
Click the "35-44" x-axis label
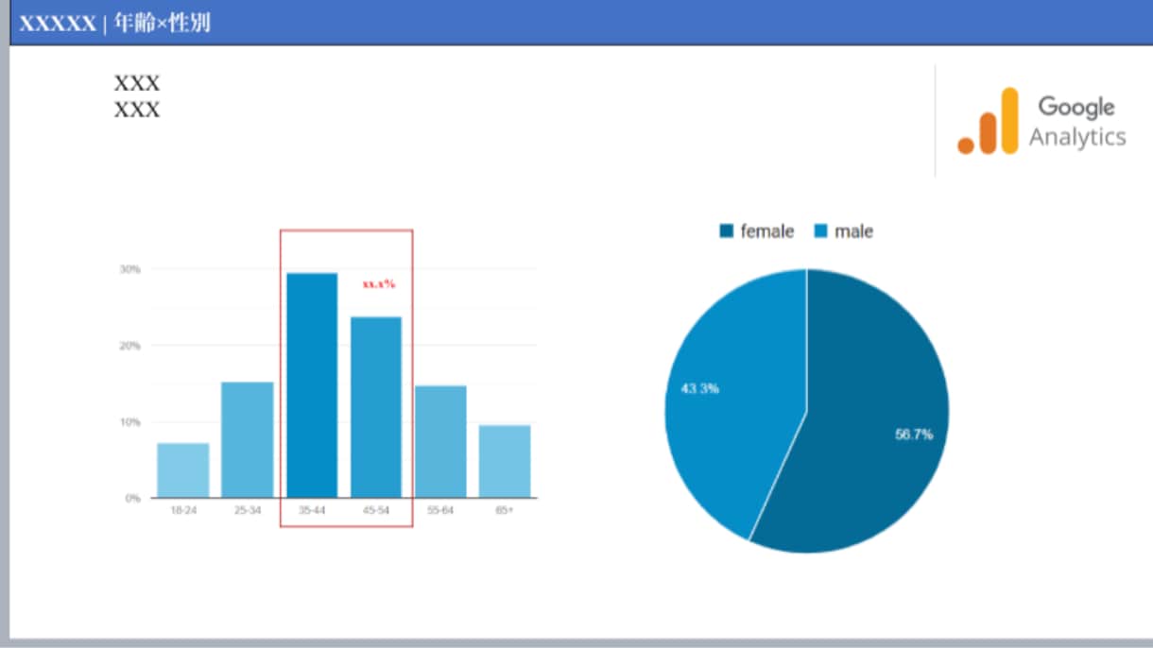[x=312, y=510]
